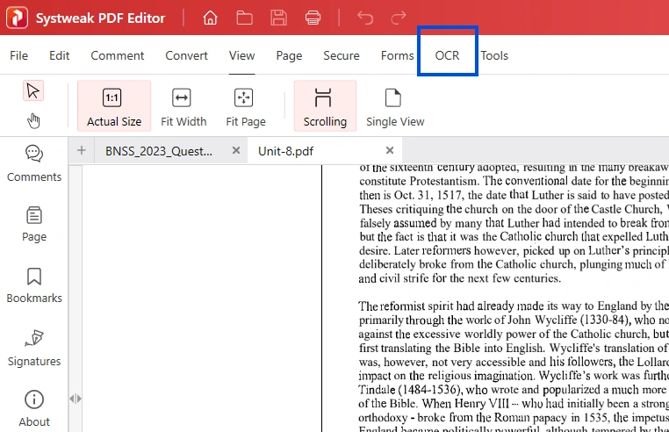Switch to the BNSS_2023_Quest... tab
The image size is (669, 432).
click(158, 151)
